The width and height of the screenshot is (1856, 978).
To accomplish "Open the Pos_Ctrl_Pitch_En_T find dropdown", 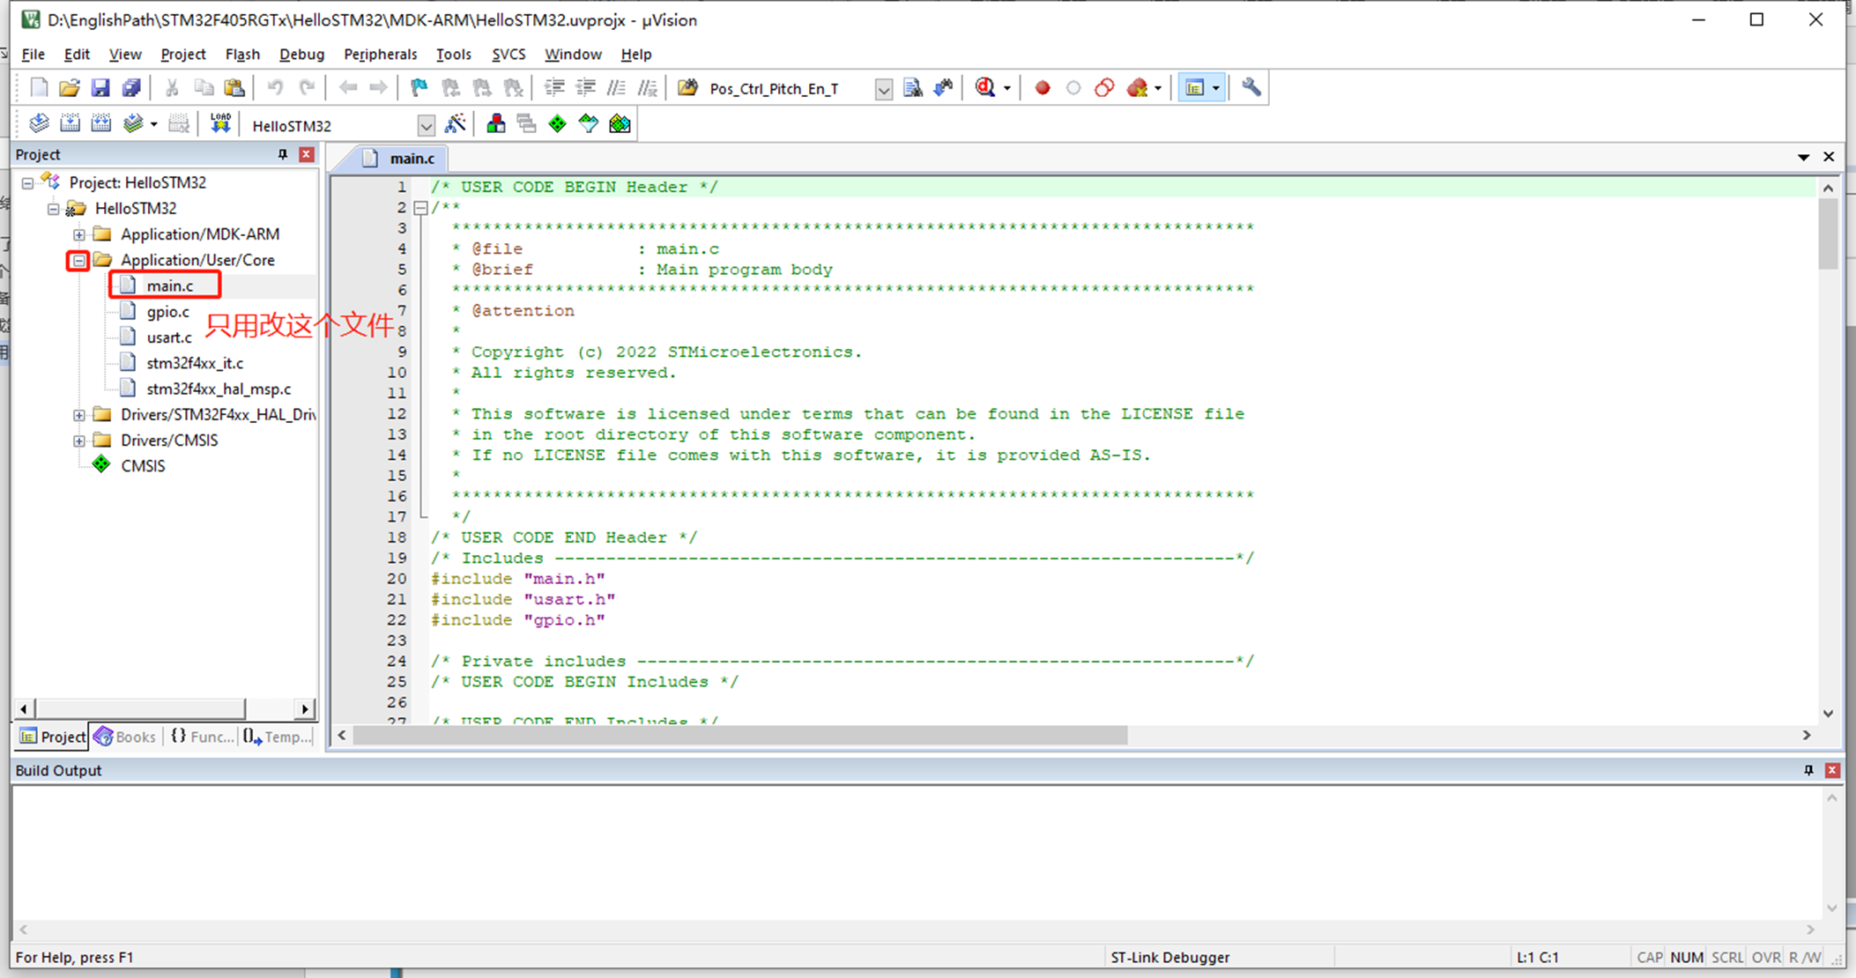I will [883, 89].
